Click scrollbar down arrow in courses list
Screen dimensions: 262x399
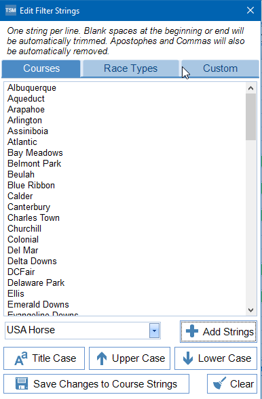pos(250,310)
